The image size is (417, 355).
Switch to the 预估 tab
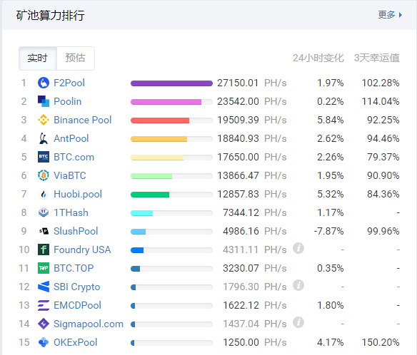tap(76, 58)
